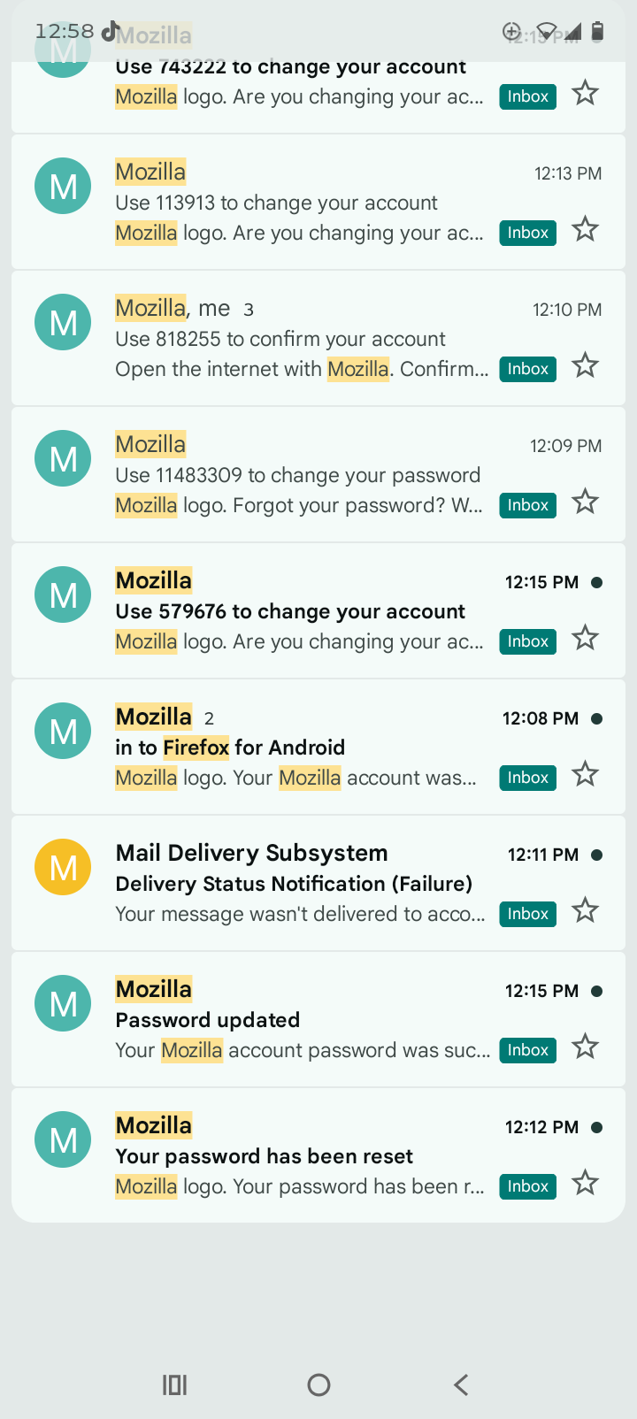This screenshot has height=1419, width=637.
Task: Select avatar of 'Your password has been reset' email
Action: (x=63, y=1139)
